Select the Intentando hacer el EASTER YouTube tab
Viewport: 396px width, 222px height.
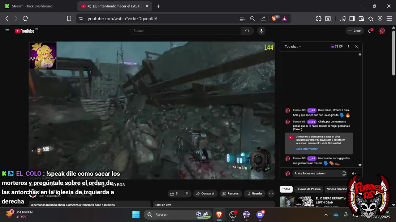coord(115,6)
